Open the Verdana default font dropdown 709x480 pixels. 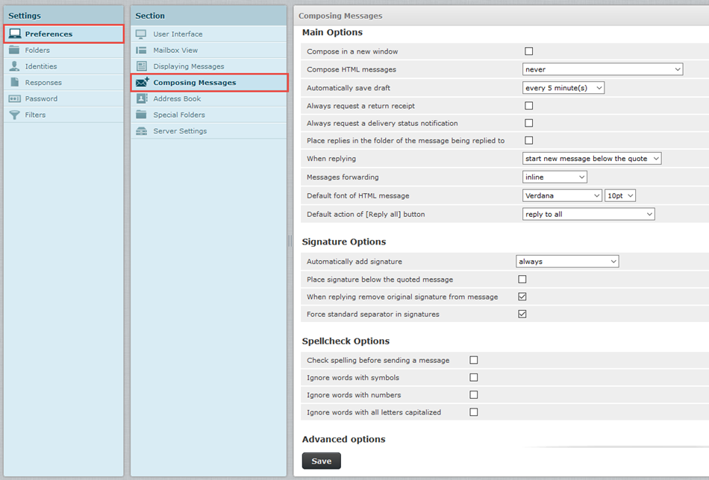pyautogui.click(x=561, y=195)
